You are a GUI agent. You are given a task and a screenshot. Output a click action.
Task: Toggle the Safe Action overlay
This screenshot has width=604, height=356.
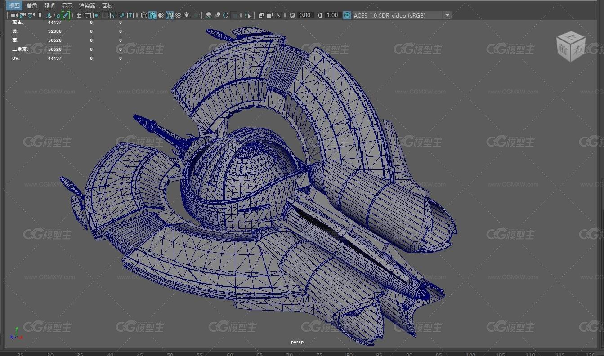(x=122, y=15)
